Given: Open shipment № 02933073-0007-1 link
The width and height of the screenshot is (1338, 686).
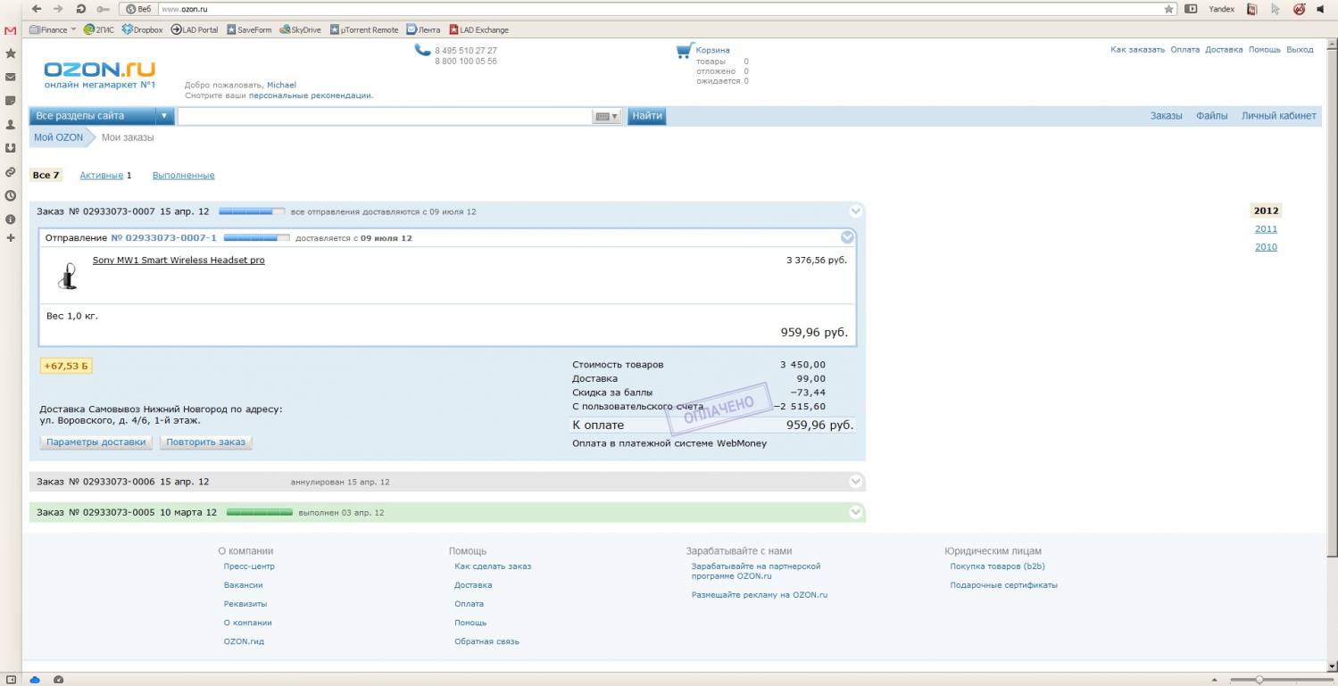Looking at the screenshot, I should click(x=164, y=238).
